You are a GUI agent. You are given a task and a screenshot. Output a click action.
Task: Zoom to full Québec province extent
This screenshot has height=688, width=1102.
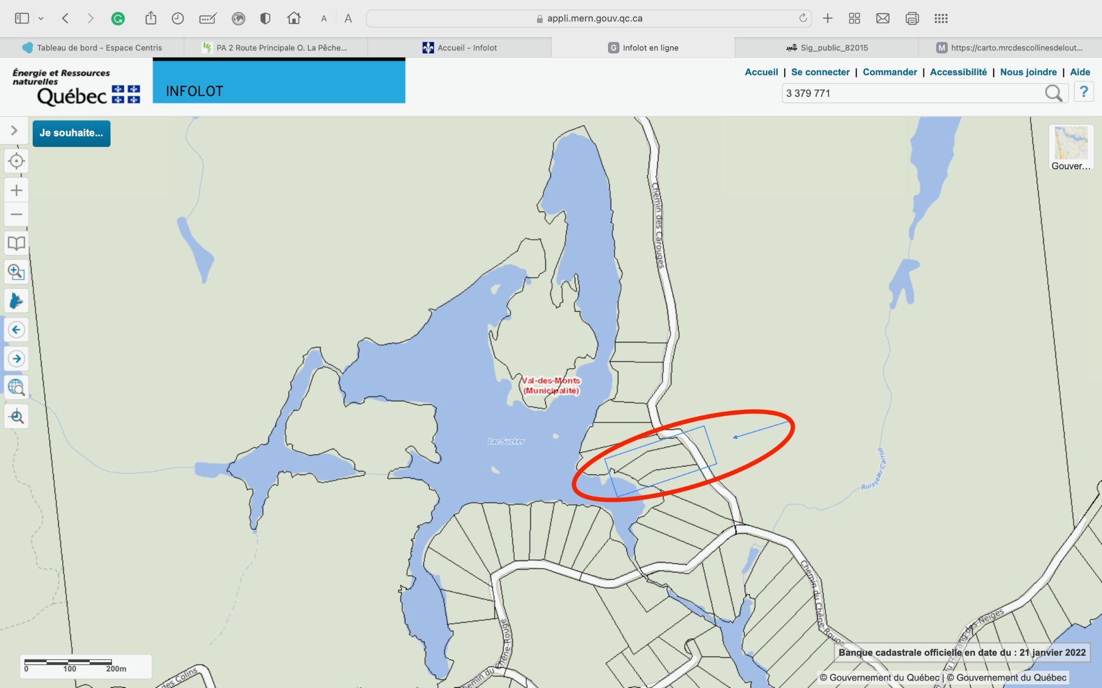coord(17,300)
